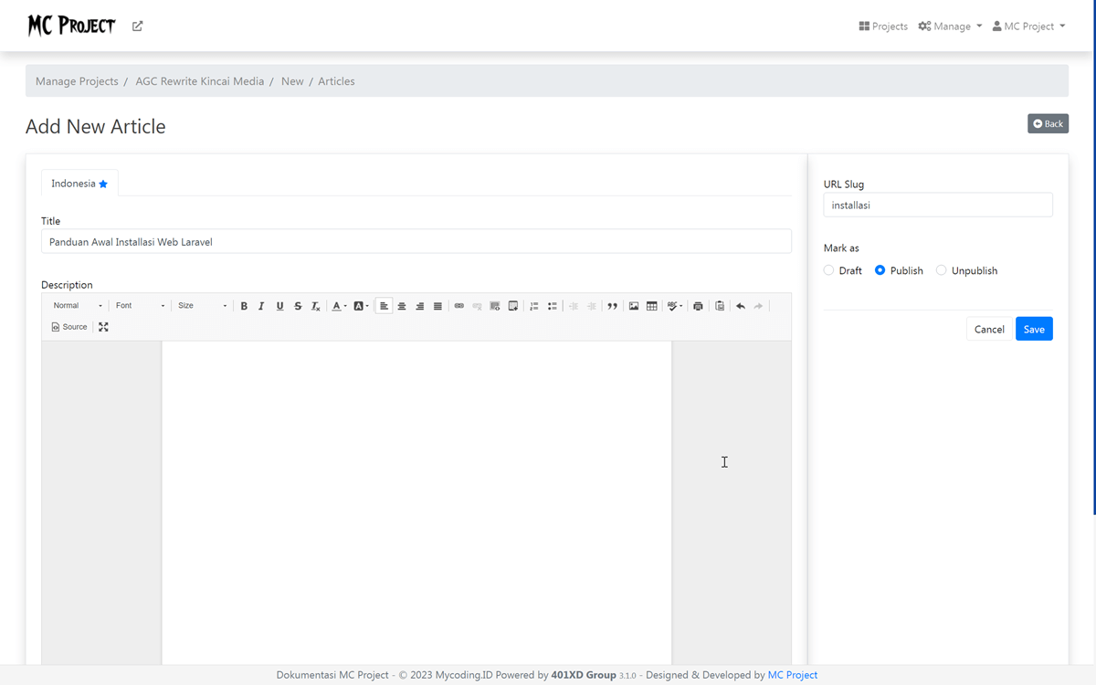Switch the editor to Source view
1096x685 pixels.
pos(69,326)
